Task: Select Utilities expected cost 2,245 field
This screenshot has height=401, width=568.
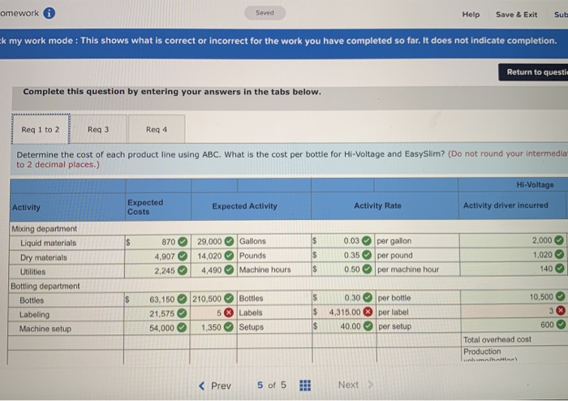Action: click(157, 270)
